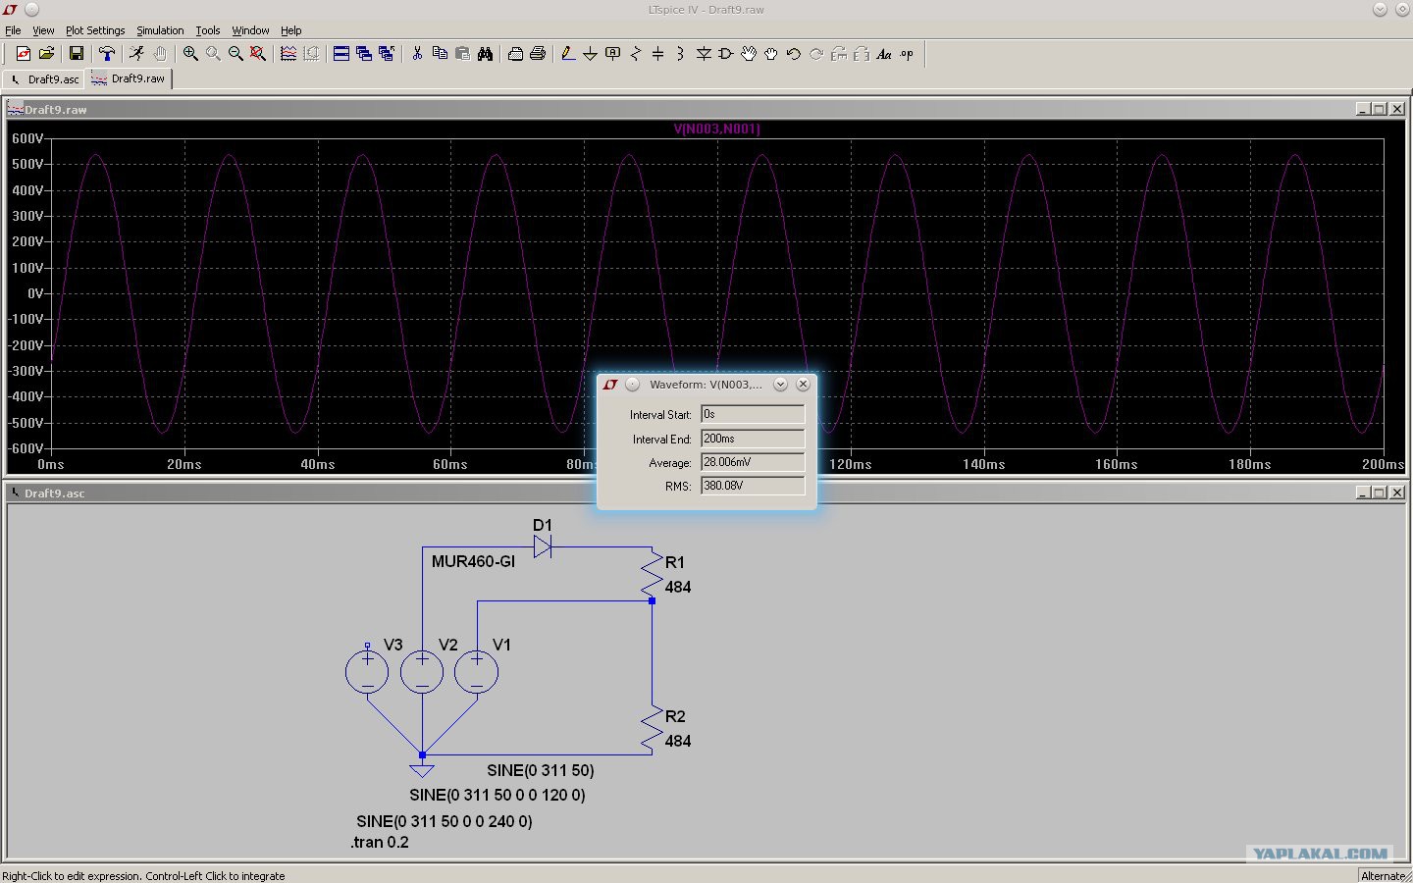Image resolution: width=1413 pixels, height=883 pixels.
Task: Click the binoculars Find icon
Action: point(485,54)
